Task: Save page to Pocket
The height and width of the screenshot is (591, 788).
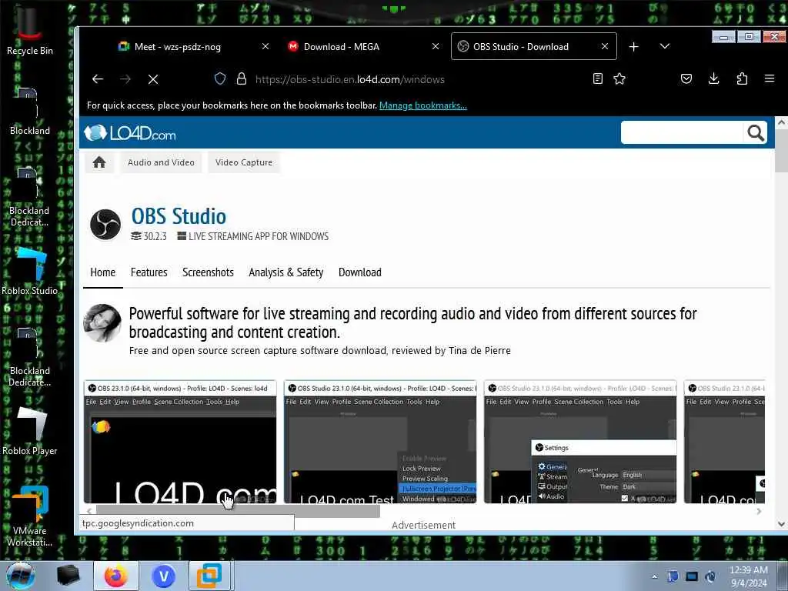Action: point(686,79)
